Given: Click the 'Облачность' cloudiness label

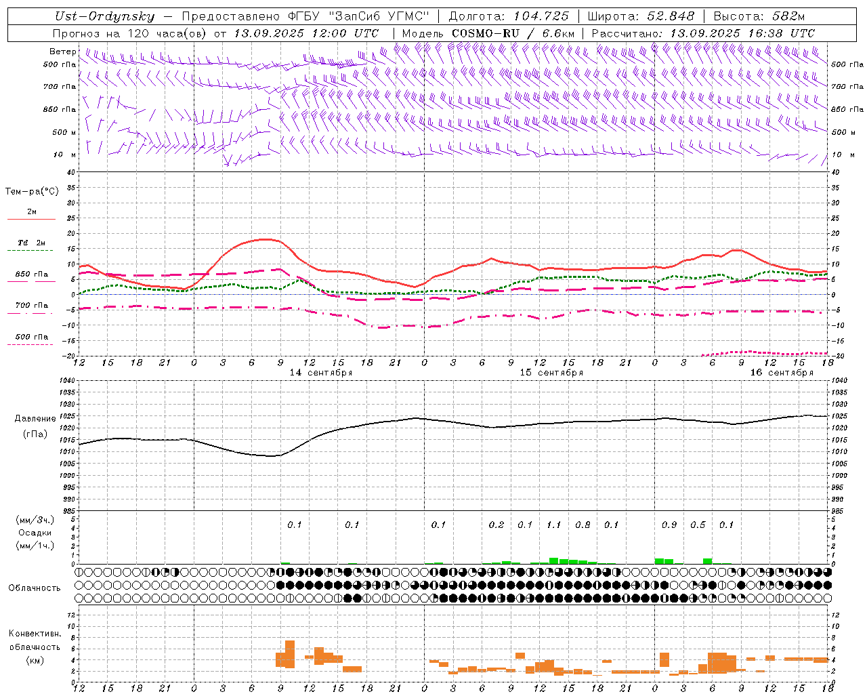Looking at the screenshot, I should [35, 588].
